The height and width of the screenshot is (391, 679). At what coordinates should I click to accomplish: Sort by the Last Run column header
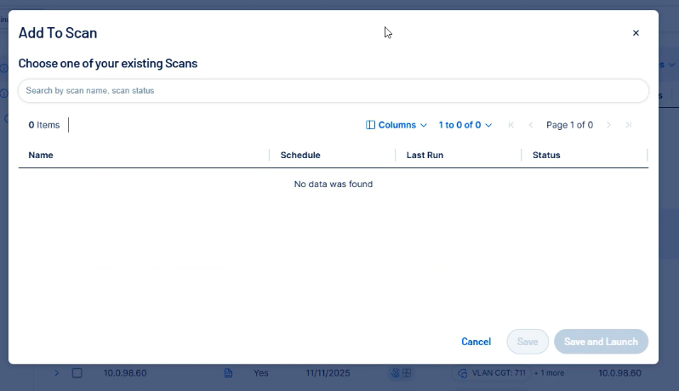tap(425, 156)
